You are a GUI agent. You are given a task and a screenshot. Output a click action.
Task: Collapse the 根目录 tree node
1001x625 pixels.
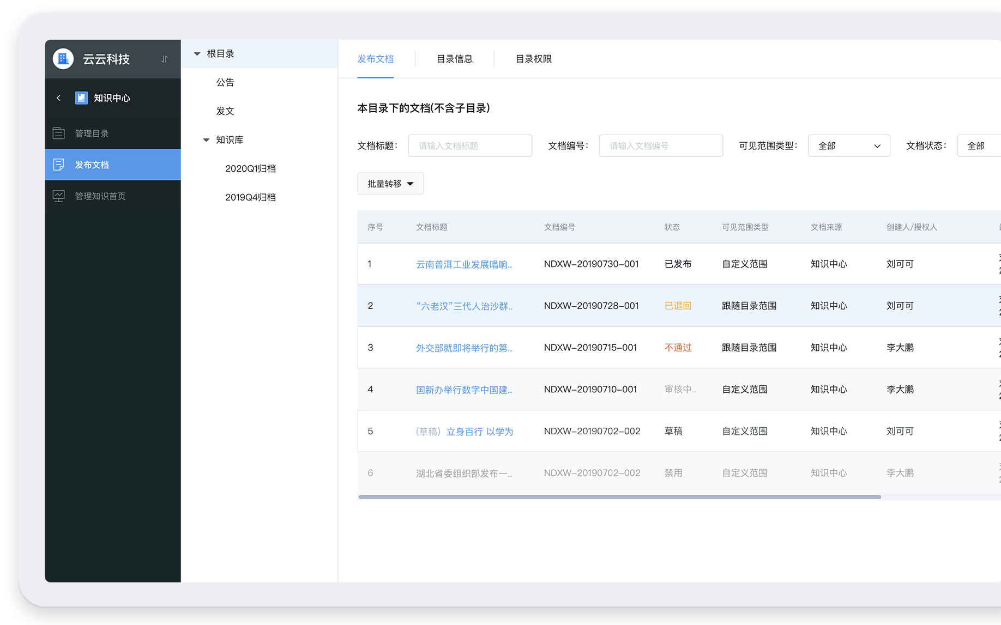197,54
